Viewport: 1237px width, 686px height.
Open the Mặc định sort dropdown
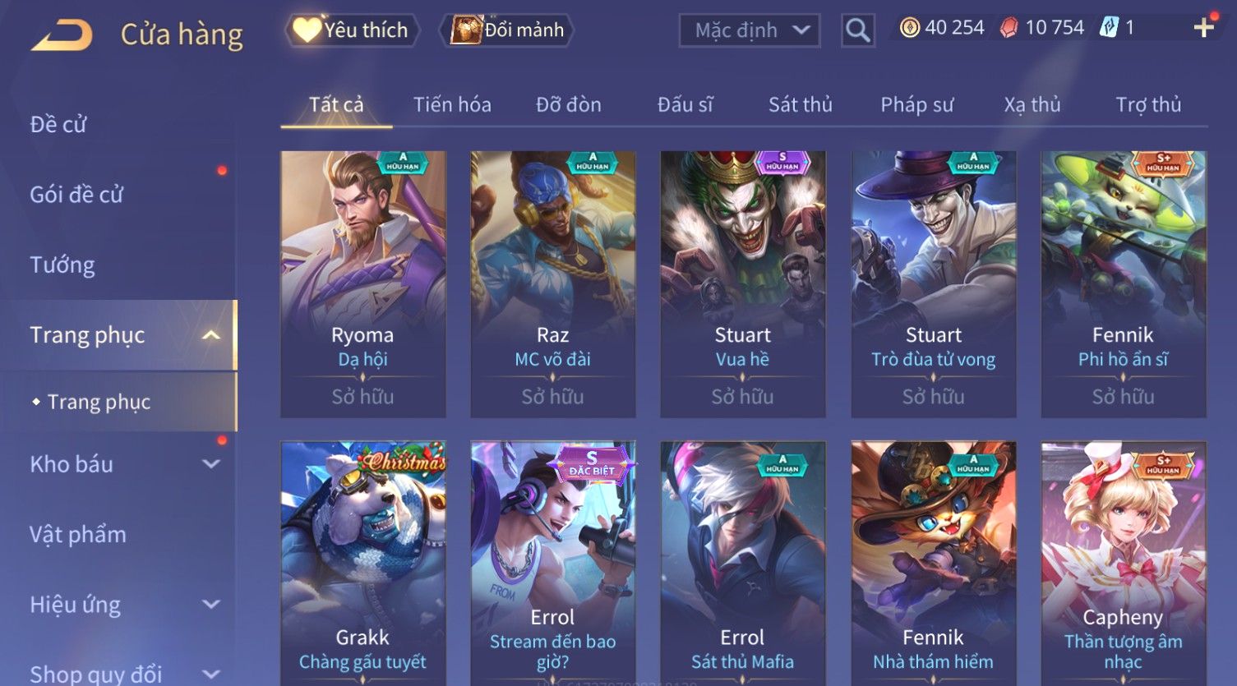coord(750,30)
